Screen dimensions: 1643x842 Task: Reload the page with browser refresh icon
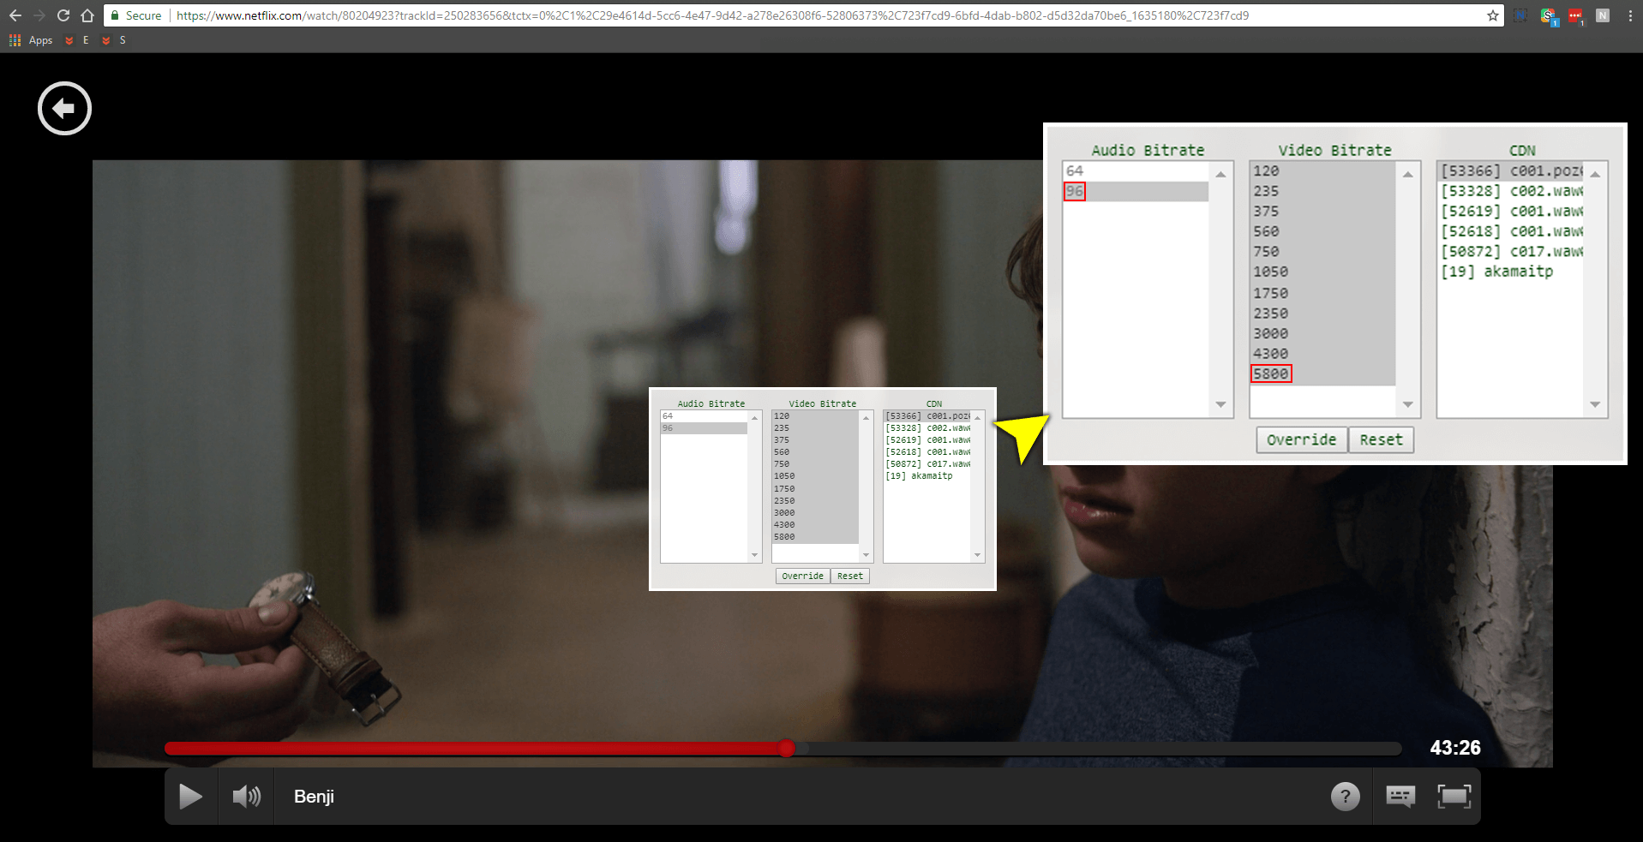click(x=63, y=15)
